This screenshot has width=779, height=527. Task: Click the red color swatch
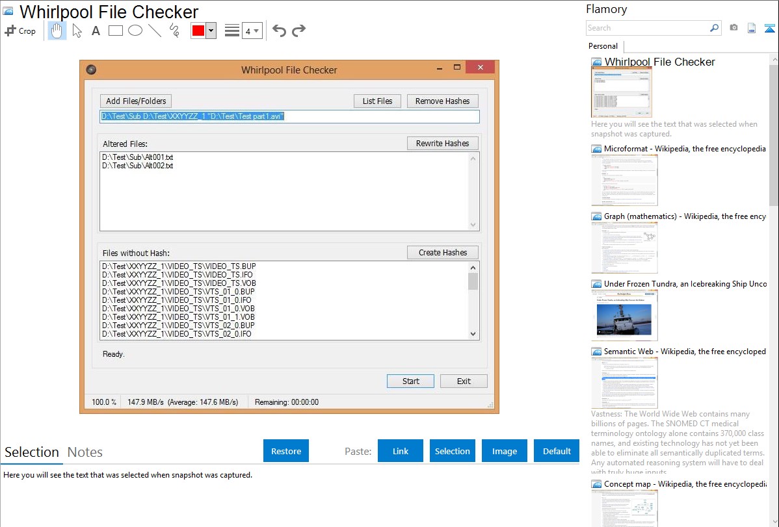pos(198,31)
